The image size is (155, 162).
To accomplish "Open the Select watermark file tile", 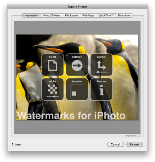I will pos(53,65).
